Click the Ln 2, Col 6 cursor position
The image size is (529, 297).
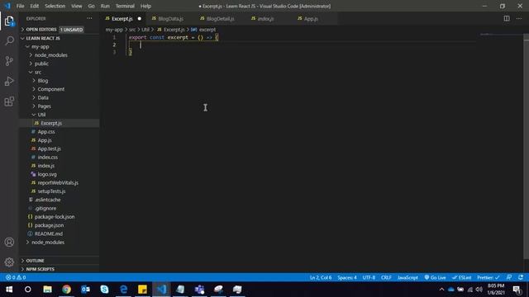pyautogui.click(x=321, y=277)
